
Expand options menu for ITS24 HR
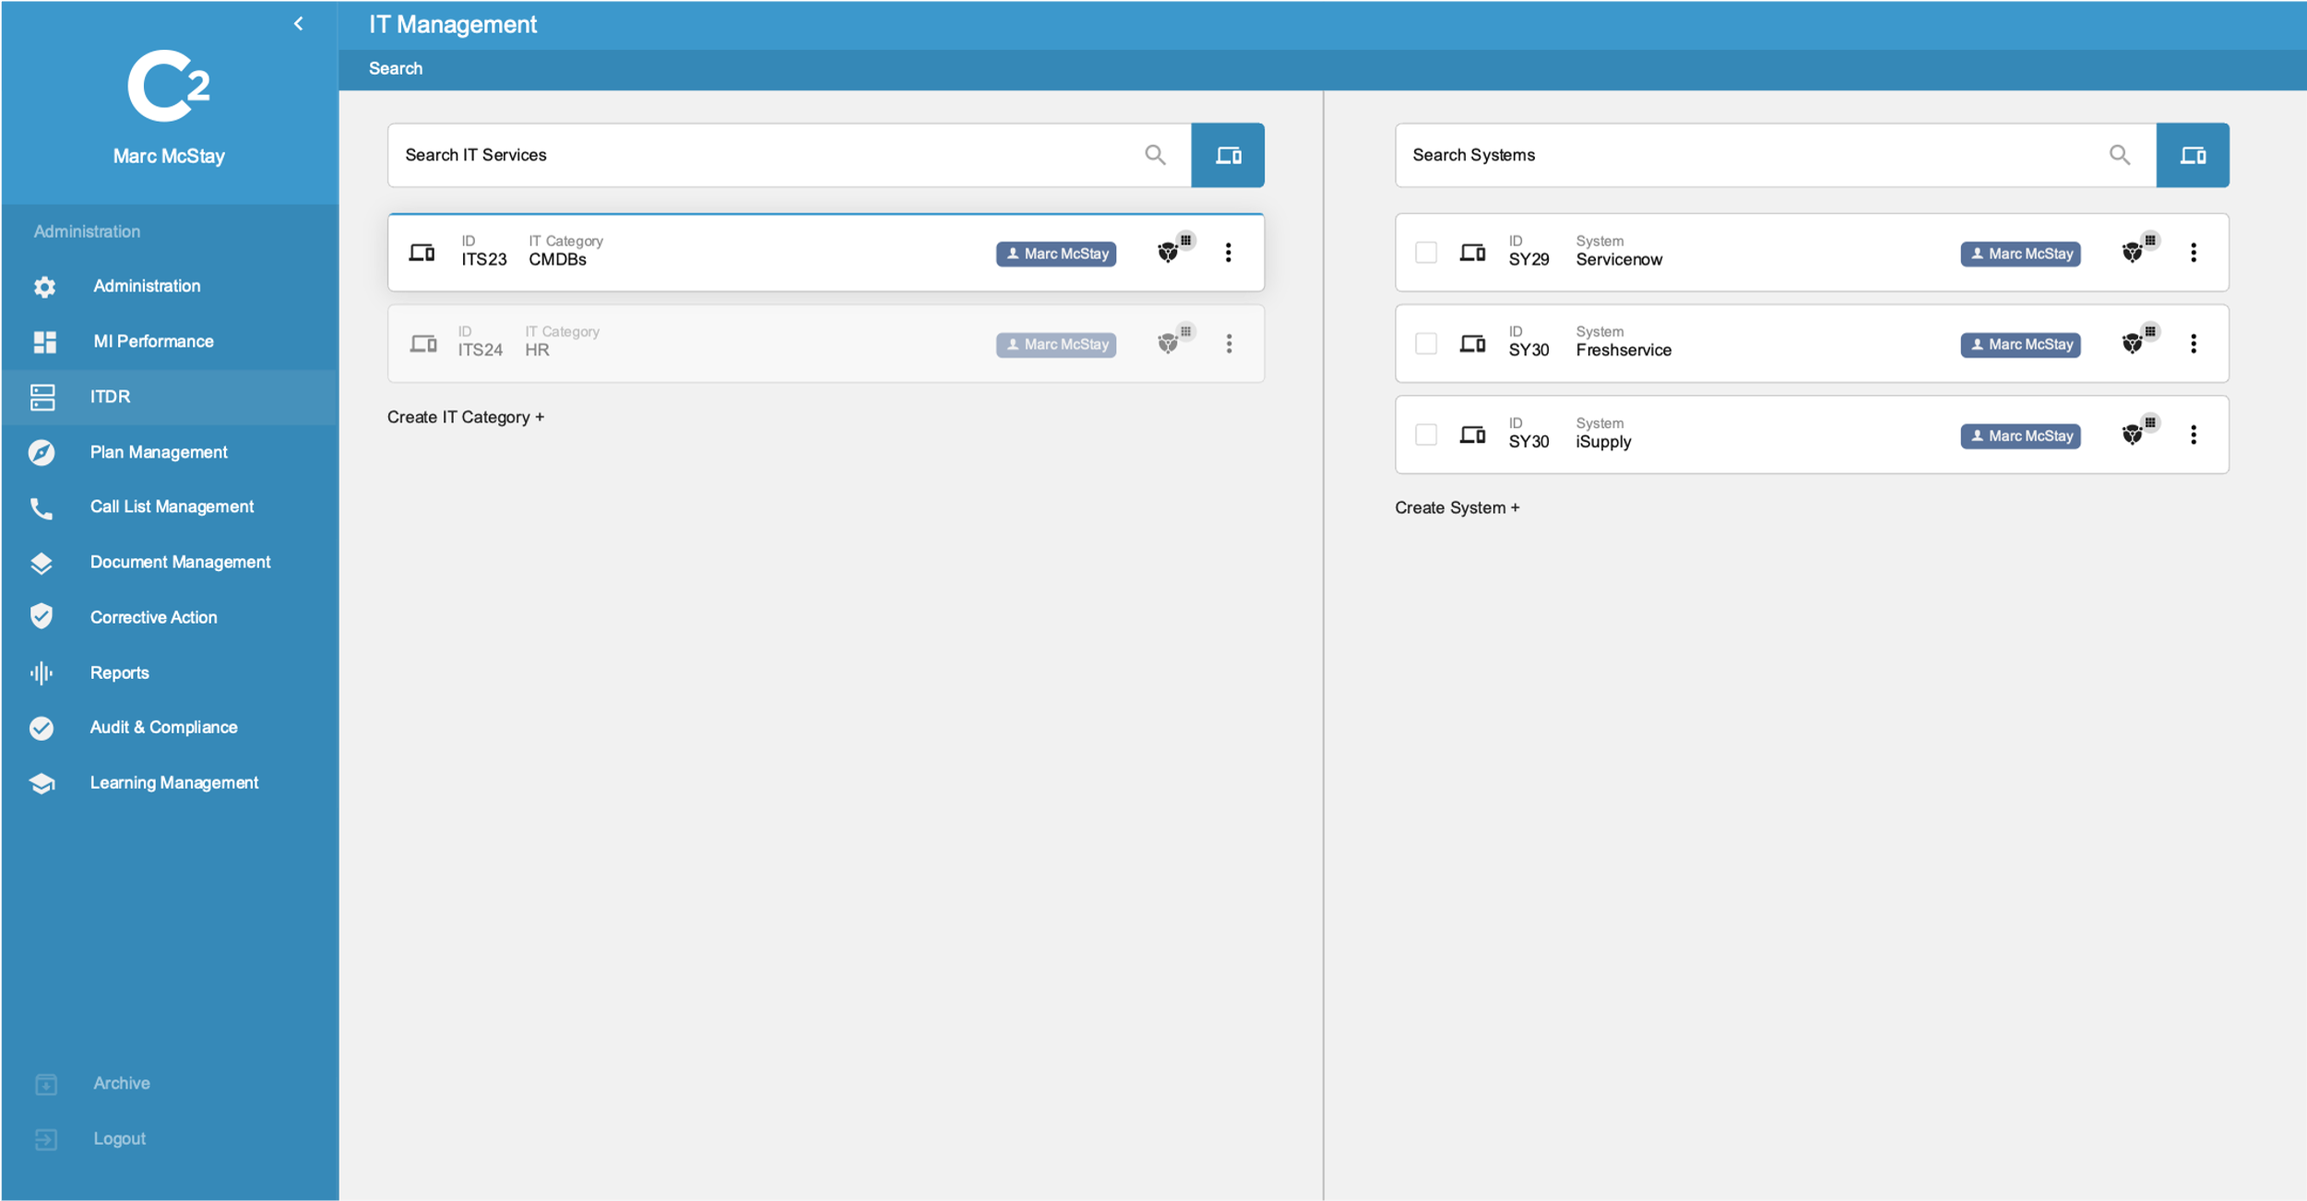point(1229,342)
